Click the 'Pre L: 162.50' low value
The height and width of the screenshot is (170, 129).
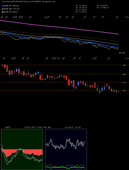81,10
